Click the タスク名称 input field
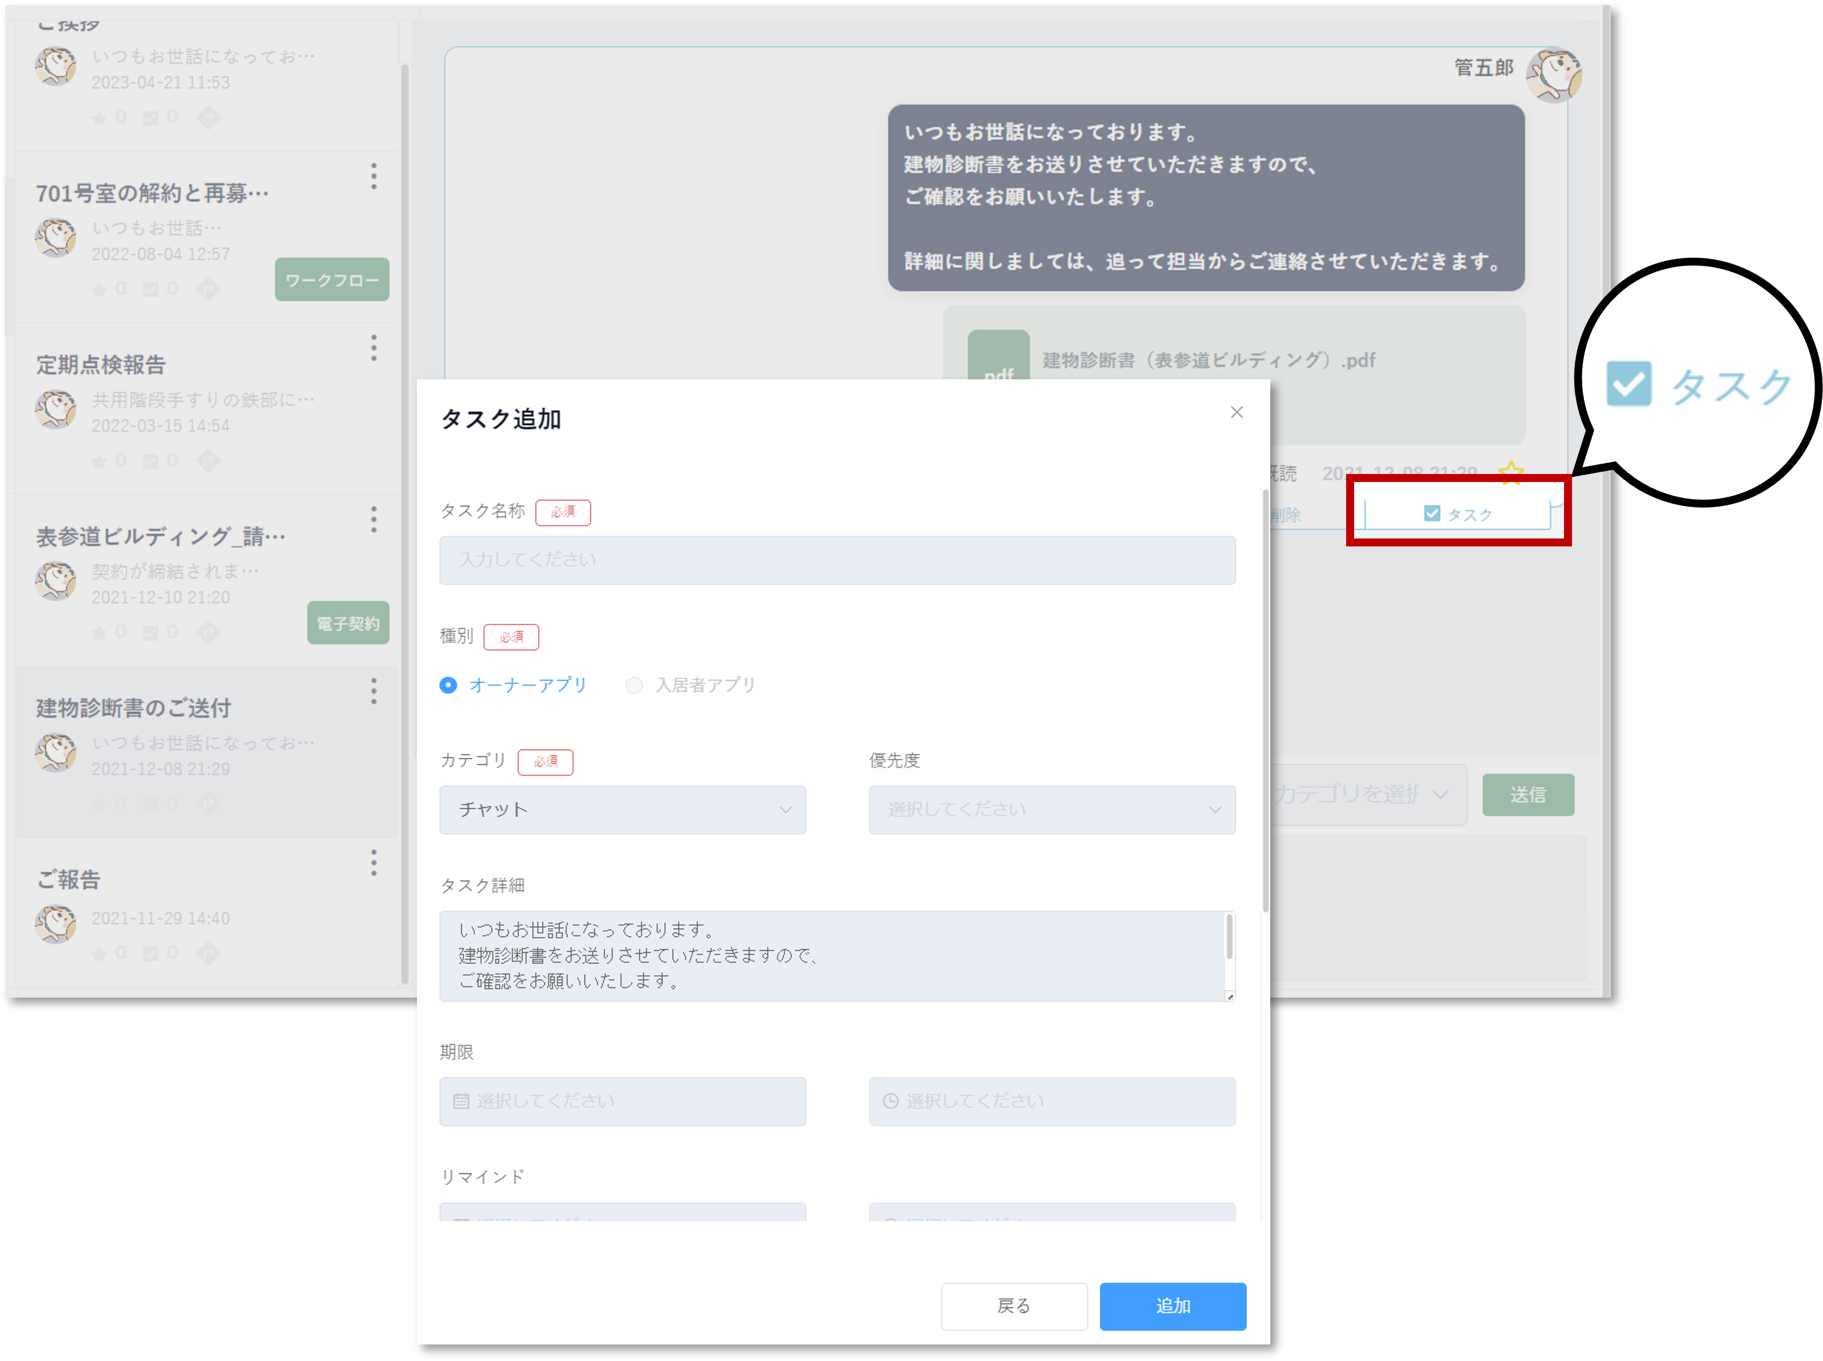 tap(837, 560)
